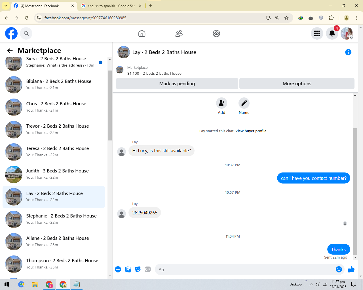The height and width of the screenshot is (290, 363).
Task: Open Teresa conversation in the list
Action: [x=54, y=152]
